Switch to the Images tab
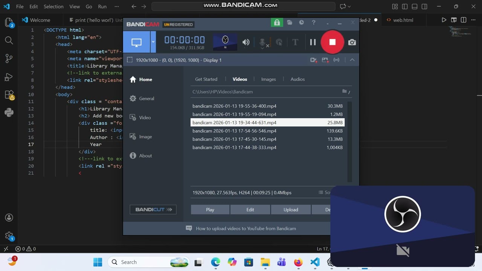Screen dimensions: 482x271 (268, 79)
